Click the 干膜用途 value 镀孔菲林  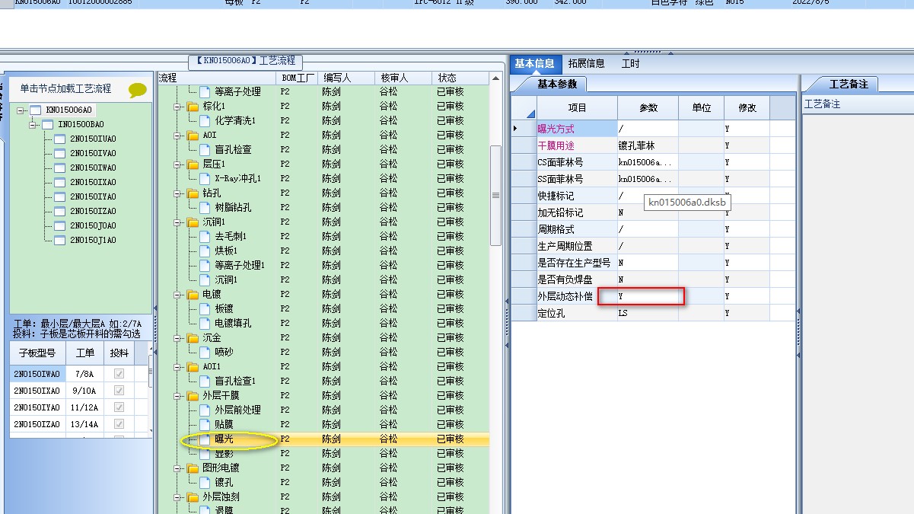(x=648, y=145)
